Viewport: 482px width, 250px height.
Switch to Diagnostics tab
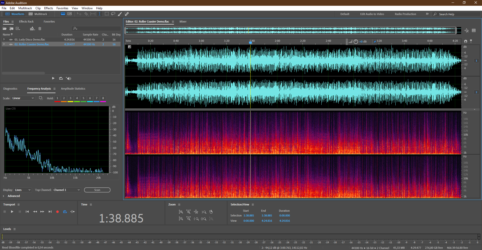click(x=10, y=89)
